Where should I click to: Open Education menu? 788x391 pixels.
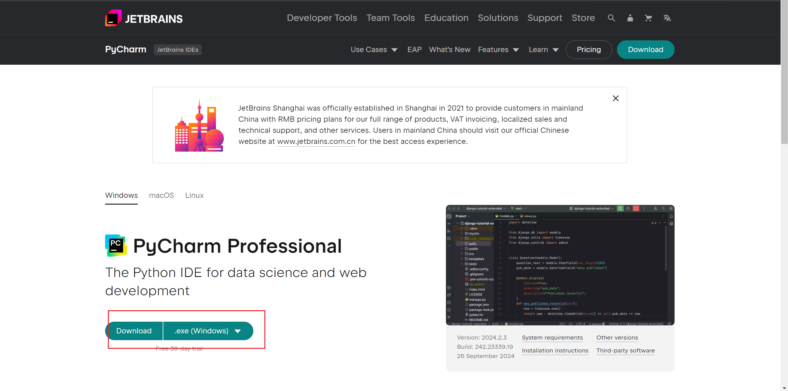point(446,18)
